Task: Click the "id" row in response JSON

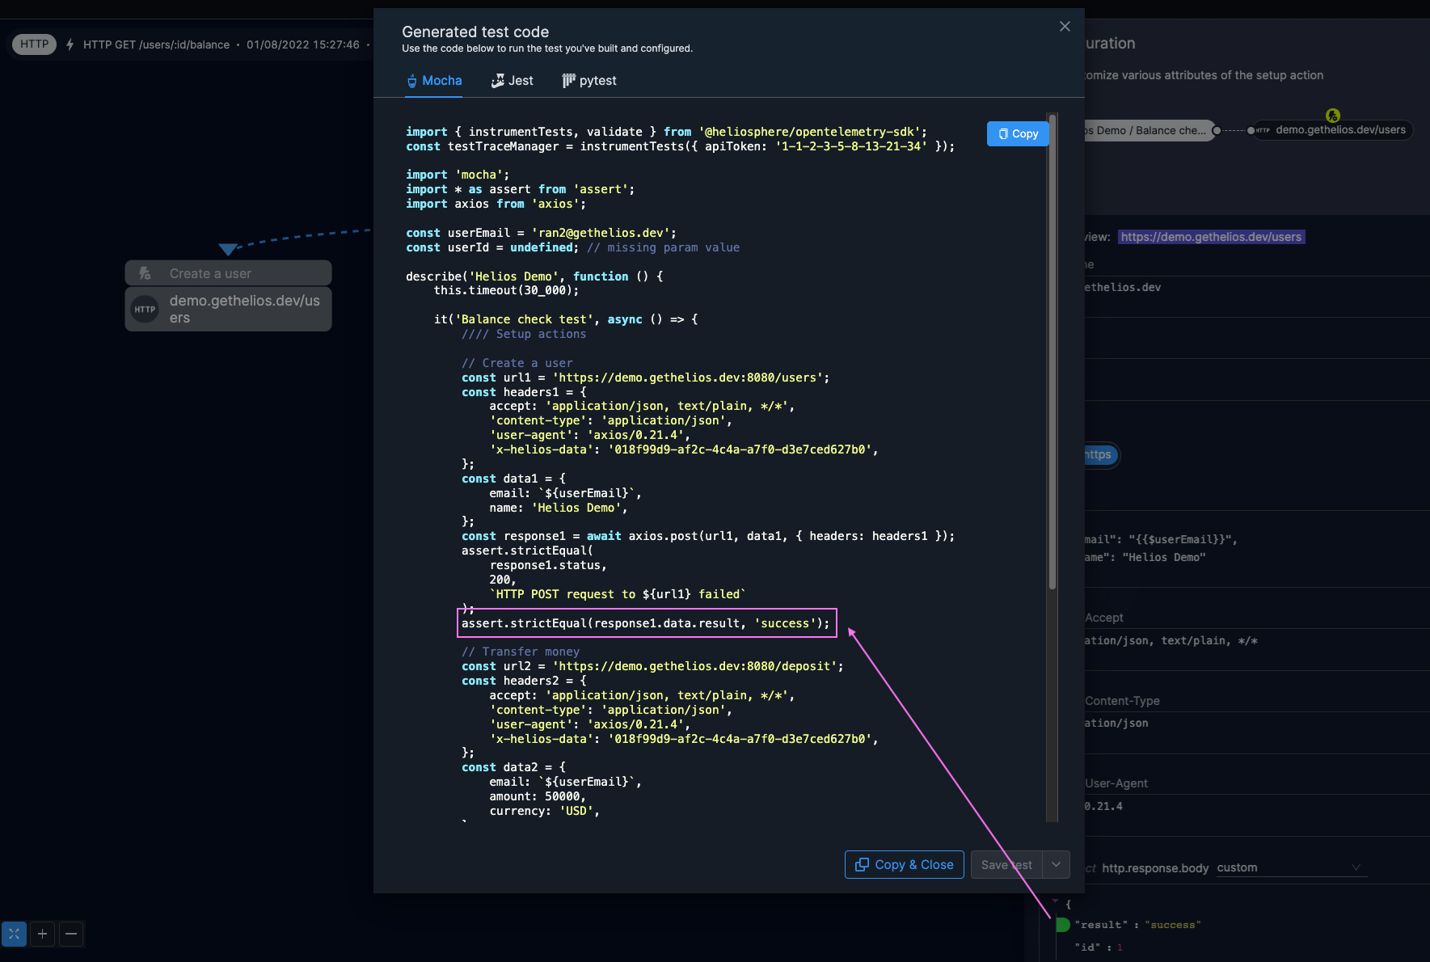Action: 1099,947
